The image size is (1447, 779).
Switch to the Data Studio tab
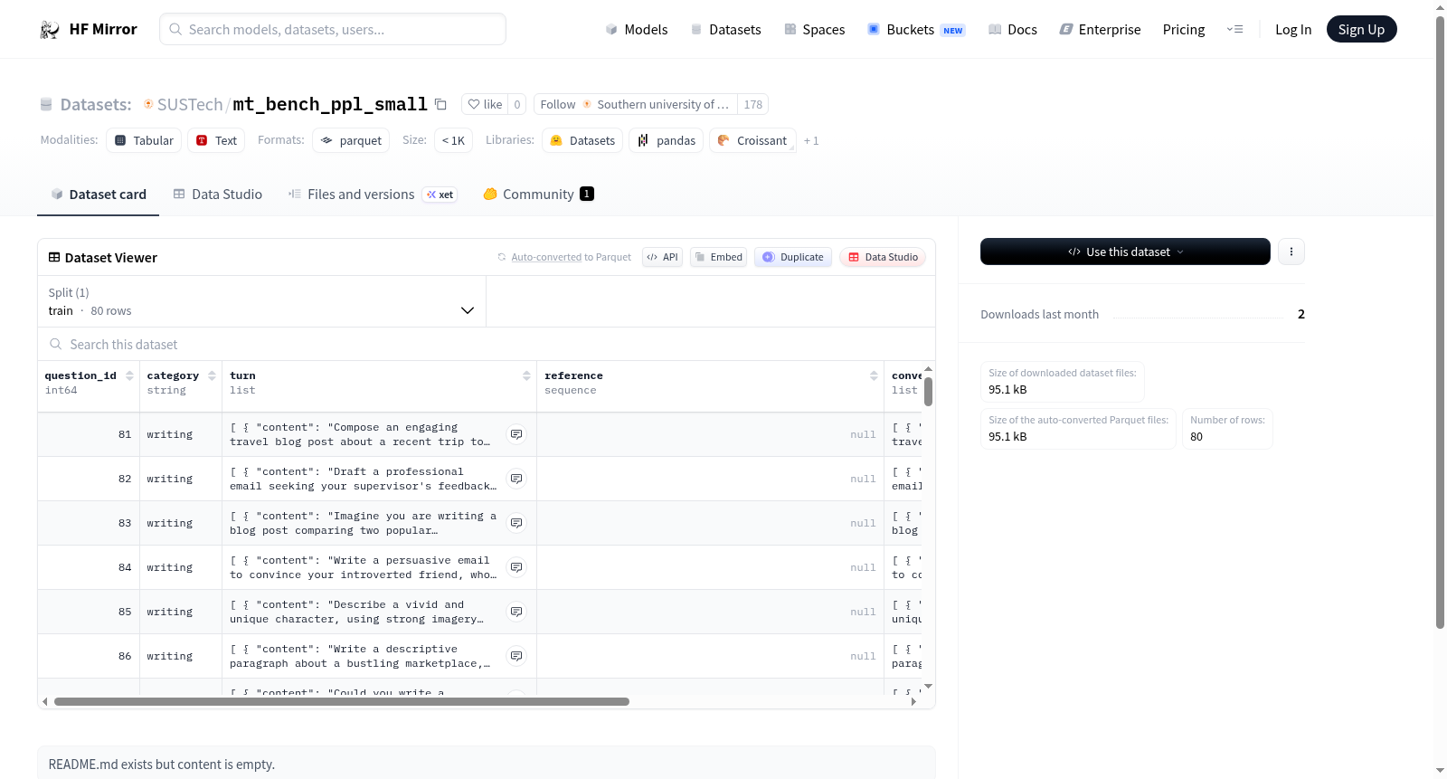(x=218, y=195)
